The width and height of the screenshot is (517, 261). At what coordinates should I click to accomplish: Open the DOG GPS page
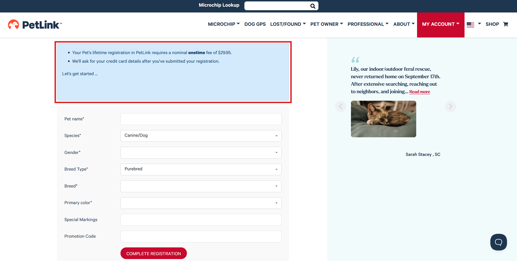255,24
